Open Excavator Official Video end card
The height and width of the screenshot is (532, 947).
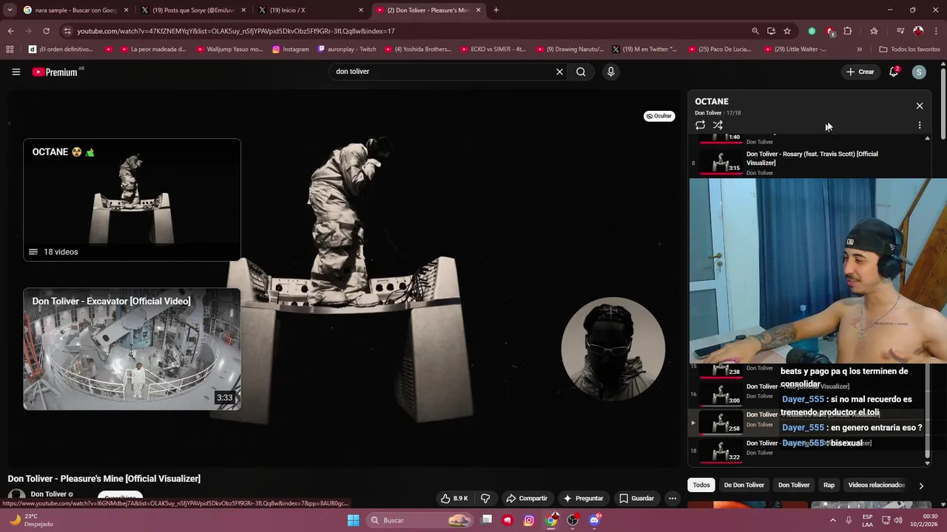tap(132, 349)
